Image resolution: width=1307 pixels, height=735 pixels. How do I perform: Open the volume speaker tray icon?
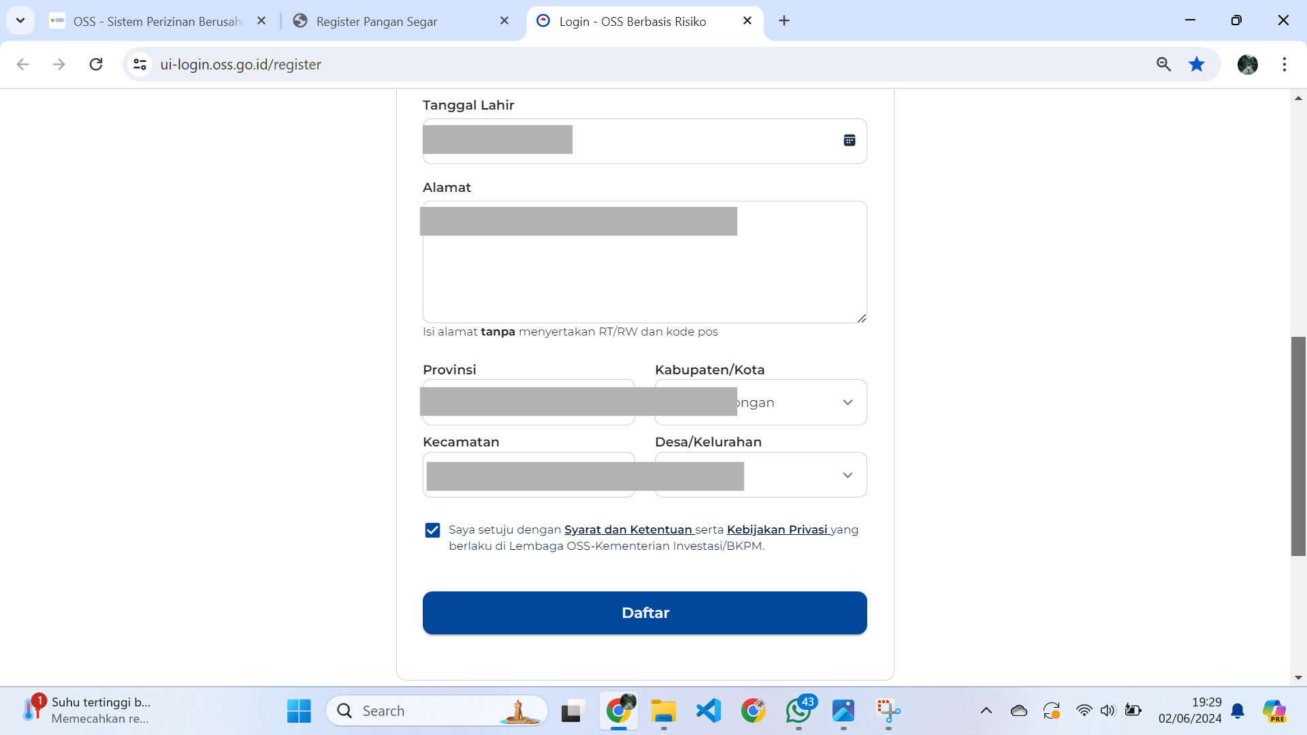[1108, 710]
